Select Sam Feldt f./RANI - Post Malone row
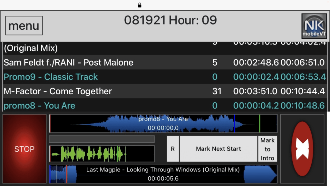This screenshot has height=186, width=330. point(164,62)
